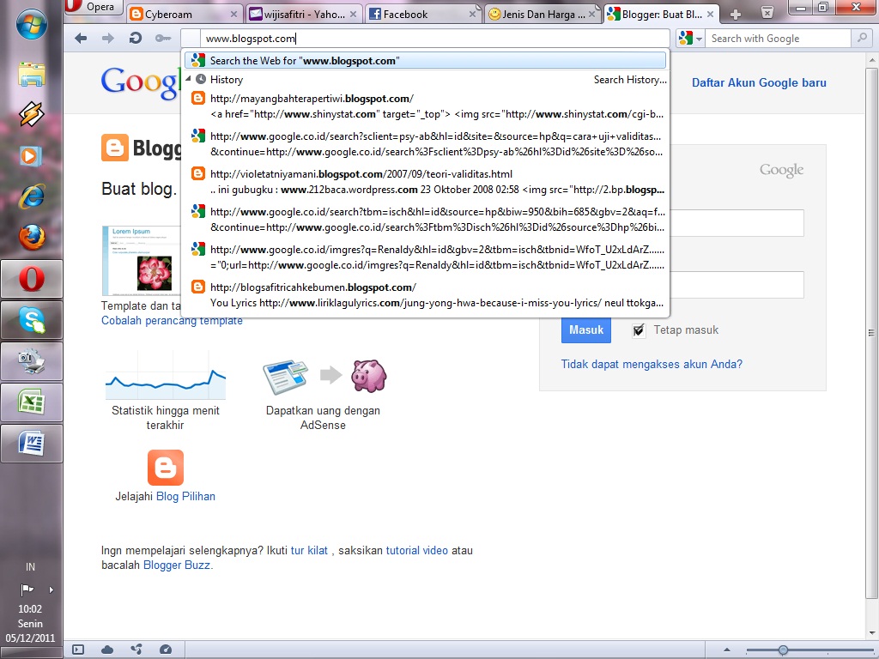Viewport: 879px width, 659px height.
Task: Open a new tab with plus button
Action: [736, 15]
